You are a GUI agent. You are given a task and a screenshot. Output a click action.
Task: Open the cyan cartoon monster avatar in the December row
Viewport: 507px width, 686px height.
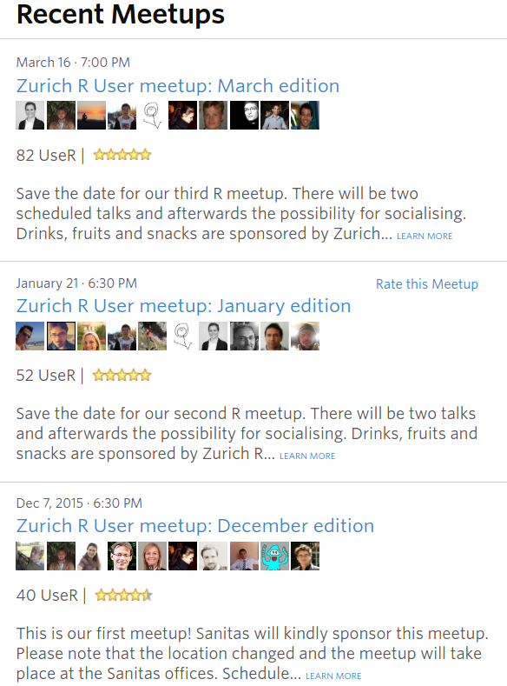(274, 556)
